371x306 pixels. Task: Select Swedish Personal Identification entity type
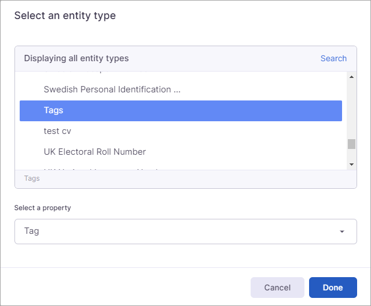tap(112, 89)
